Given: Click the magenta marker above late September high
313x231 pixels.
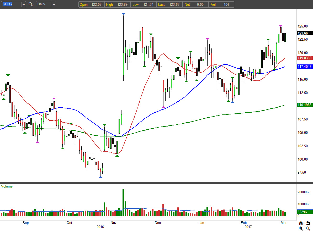Looking at the screenshot, I should [54, 98].
